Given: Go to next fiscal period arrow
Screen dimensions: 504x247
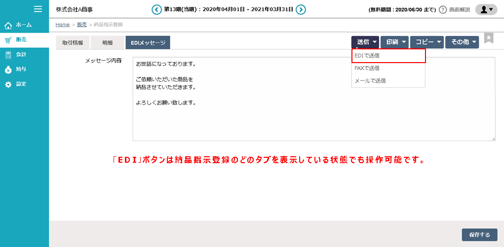Looking at the screenshot, I should [x=301, y=9].
